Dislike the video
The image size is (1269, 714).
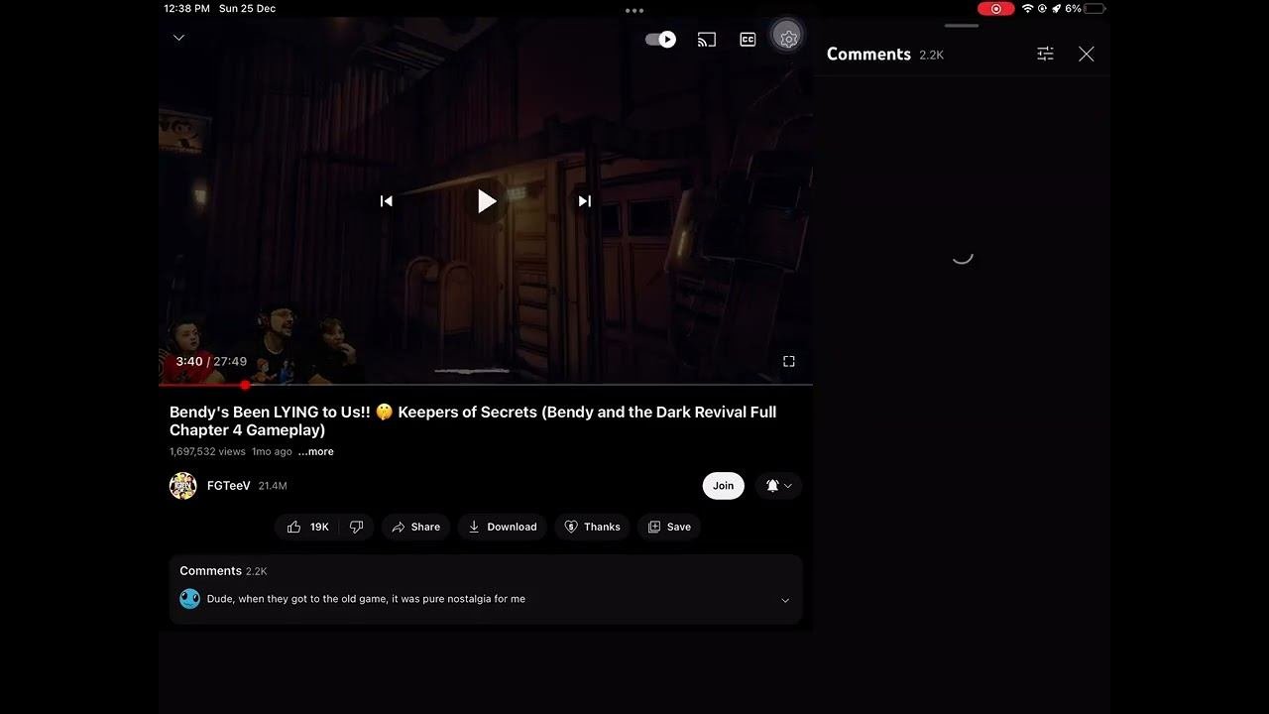coord(357,528)
